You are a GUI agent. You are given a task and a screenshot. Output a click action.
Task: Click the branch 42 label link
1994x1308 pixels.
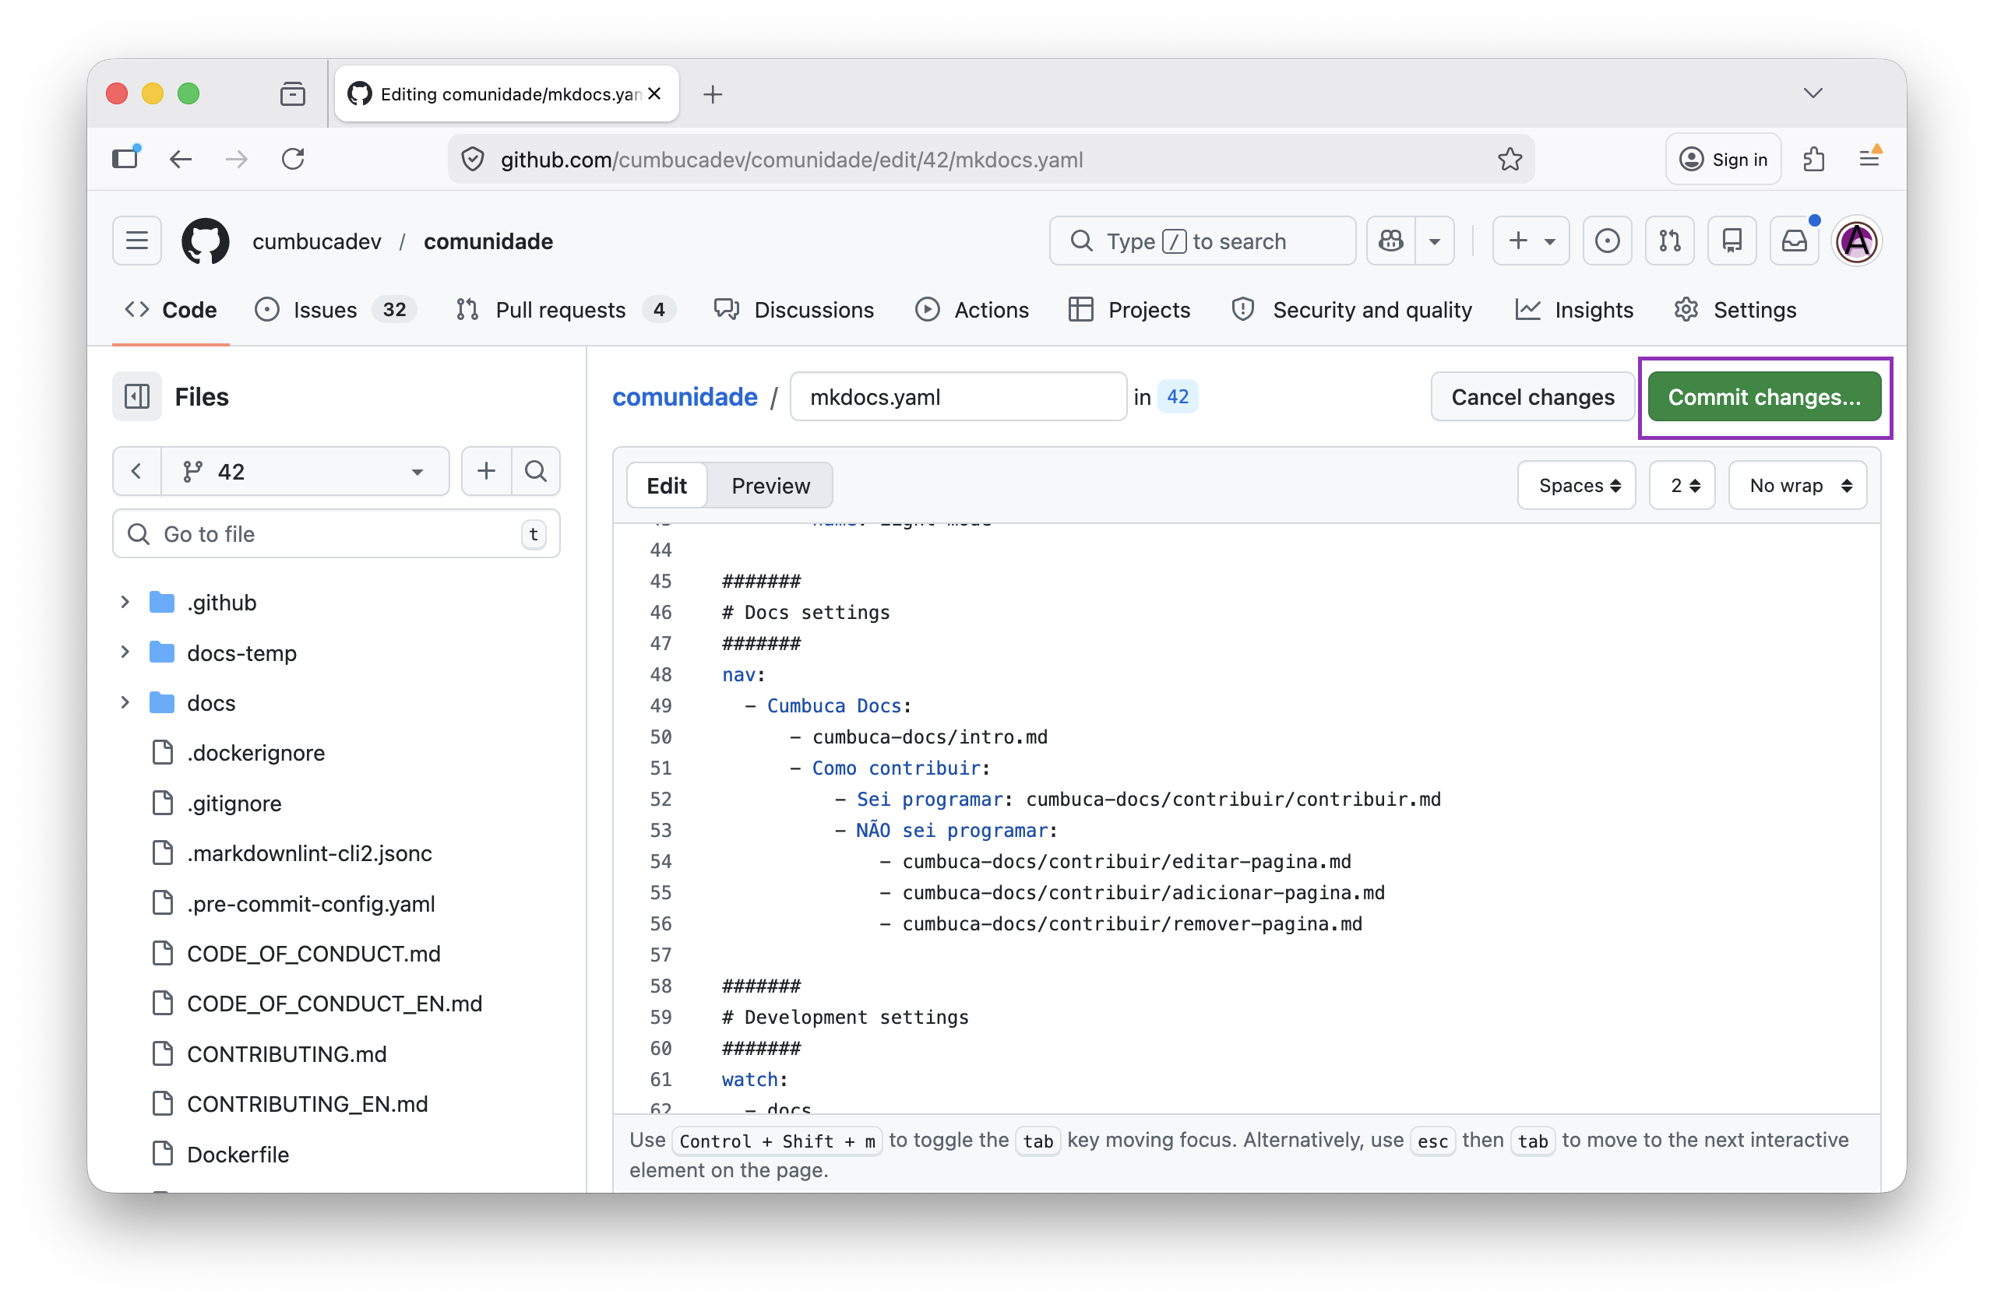click(x=1177, y=397)
